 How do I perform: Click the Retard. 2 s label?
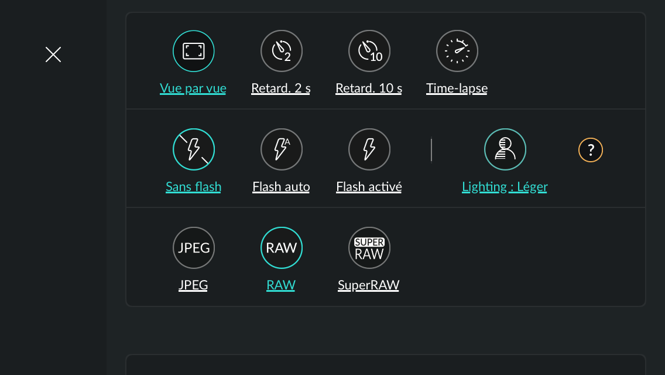(281, 88)
